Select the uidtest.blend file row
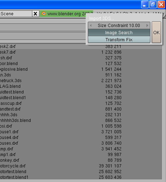This screenshot has width=166, height=182. (x=81, y=92)
